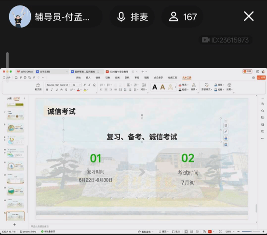The height and width of the screenshot is (235, 267).
Task: Justify the text alignment
Action: pyautogui.click(x=116, y=89)
